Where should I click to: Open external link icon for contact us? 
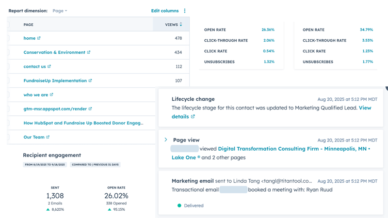click(49, 66)
